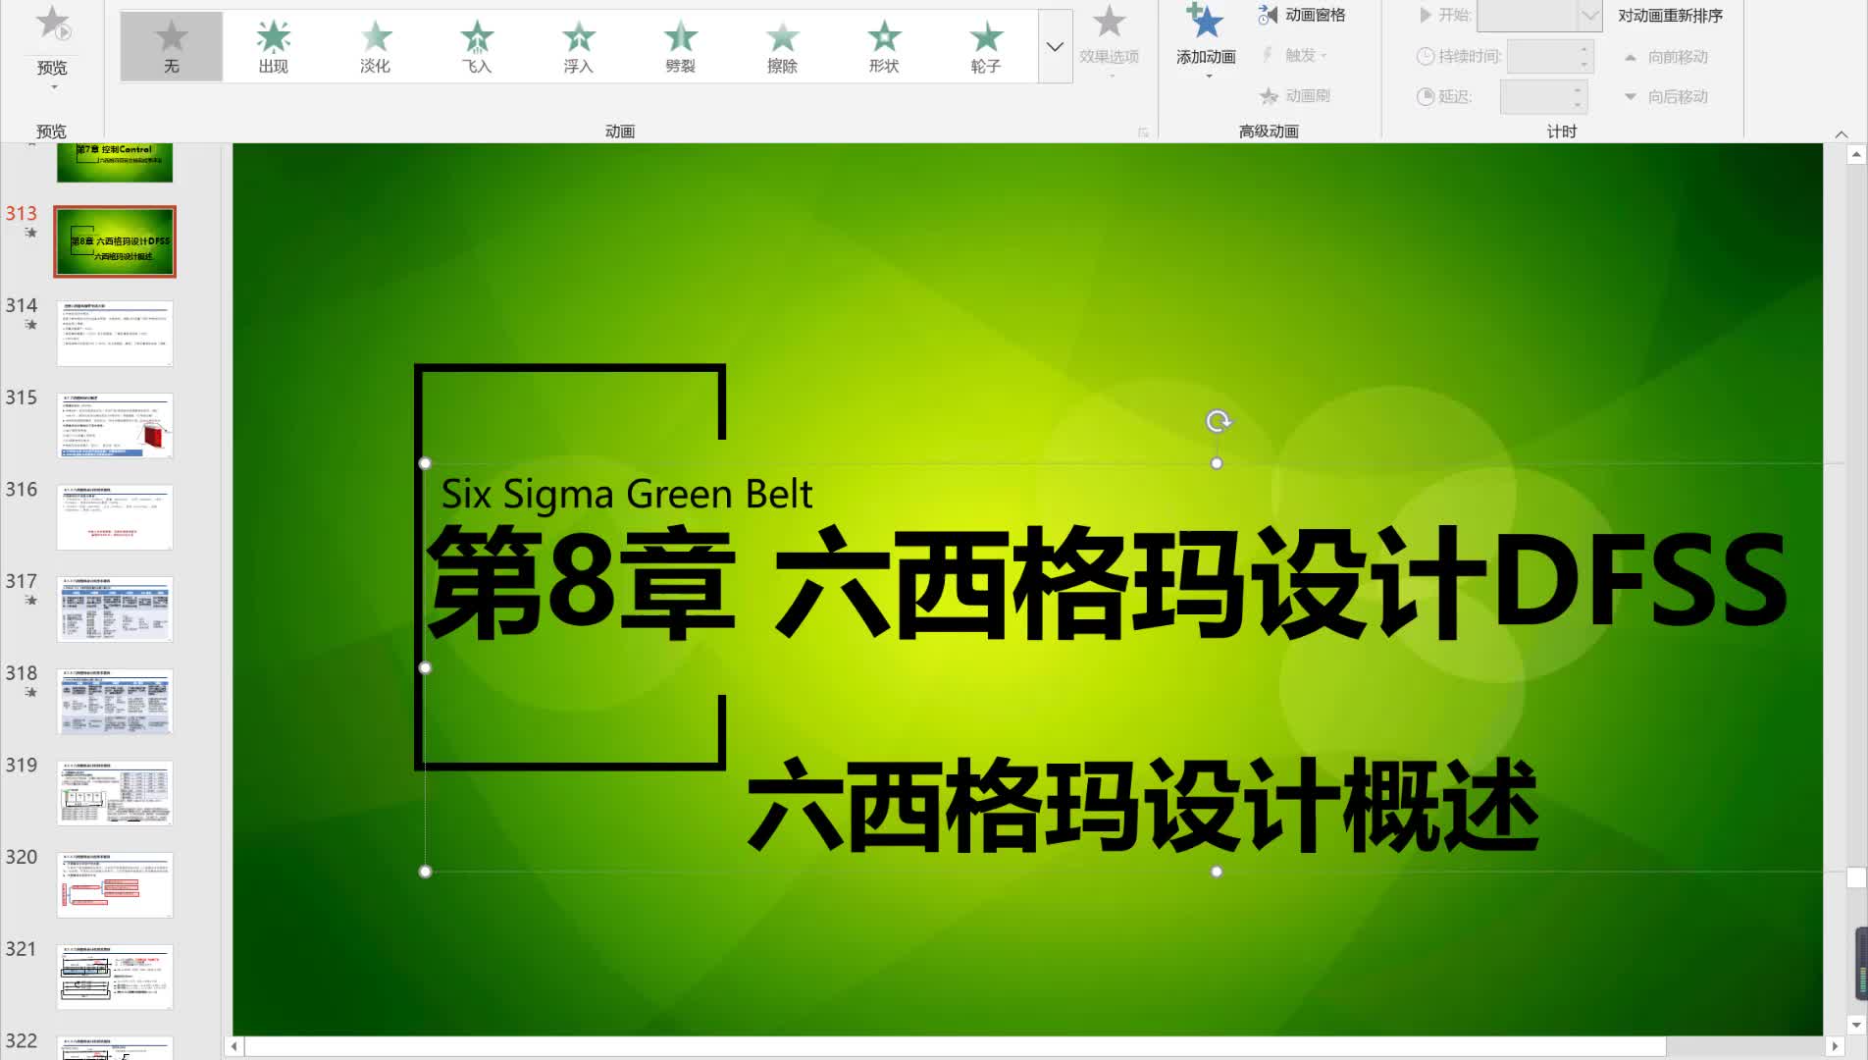Open the Trigger (触发) menu
The height and width of the screenshot is (1060, 1868).
click(1296, 55)
